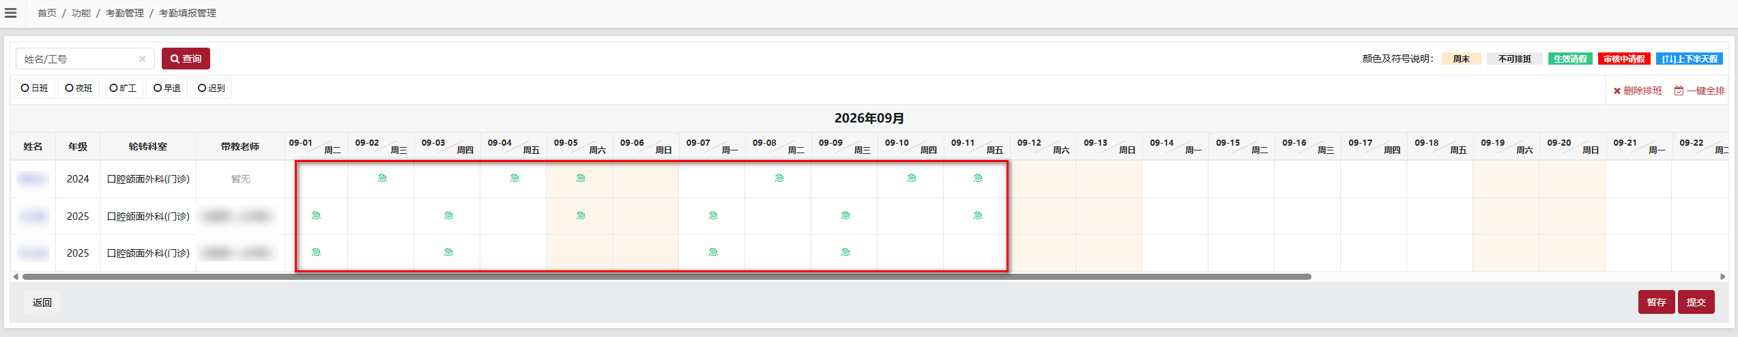1738x337 pixels.
Task: Select the 夜班 radio option
Action: coord(78,89)
